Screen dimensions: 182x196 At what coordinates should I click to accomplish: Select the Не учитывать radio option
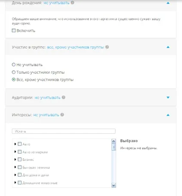(x=14, y=65)
